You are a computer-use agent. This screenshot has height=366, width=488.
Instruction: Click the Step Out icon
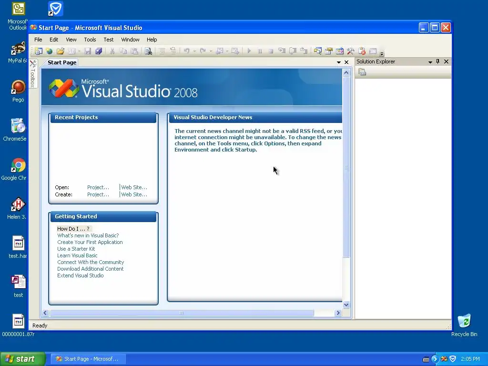tap(304, 51)
